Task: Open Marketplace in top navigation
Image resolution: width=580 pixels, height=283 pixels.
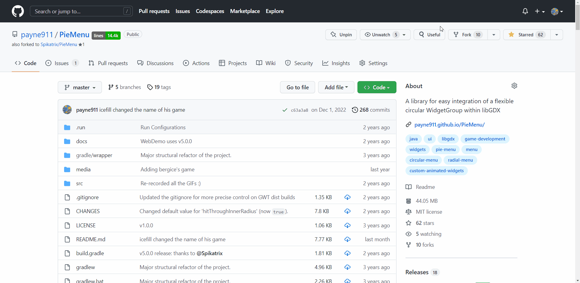Action: [x=245, y=11]
